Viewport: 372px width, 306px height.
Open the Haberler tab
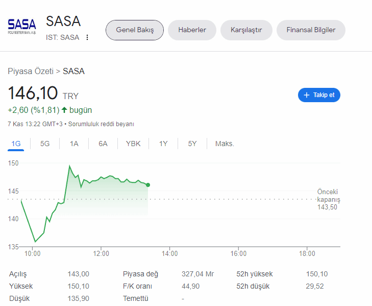192,30
